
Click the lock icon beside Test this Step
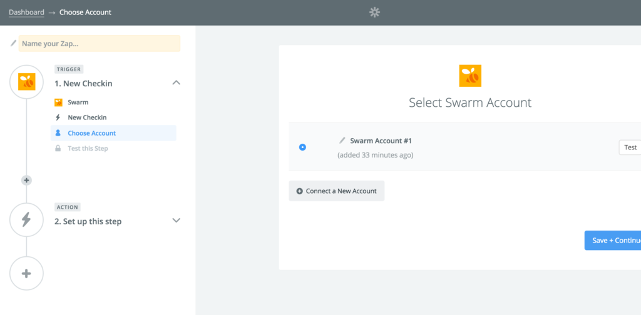58,148
